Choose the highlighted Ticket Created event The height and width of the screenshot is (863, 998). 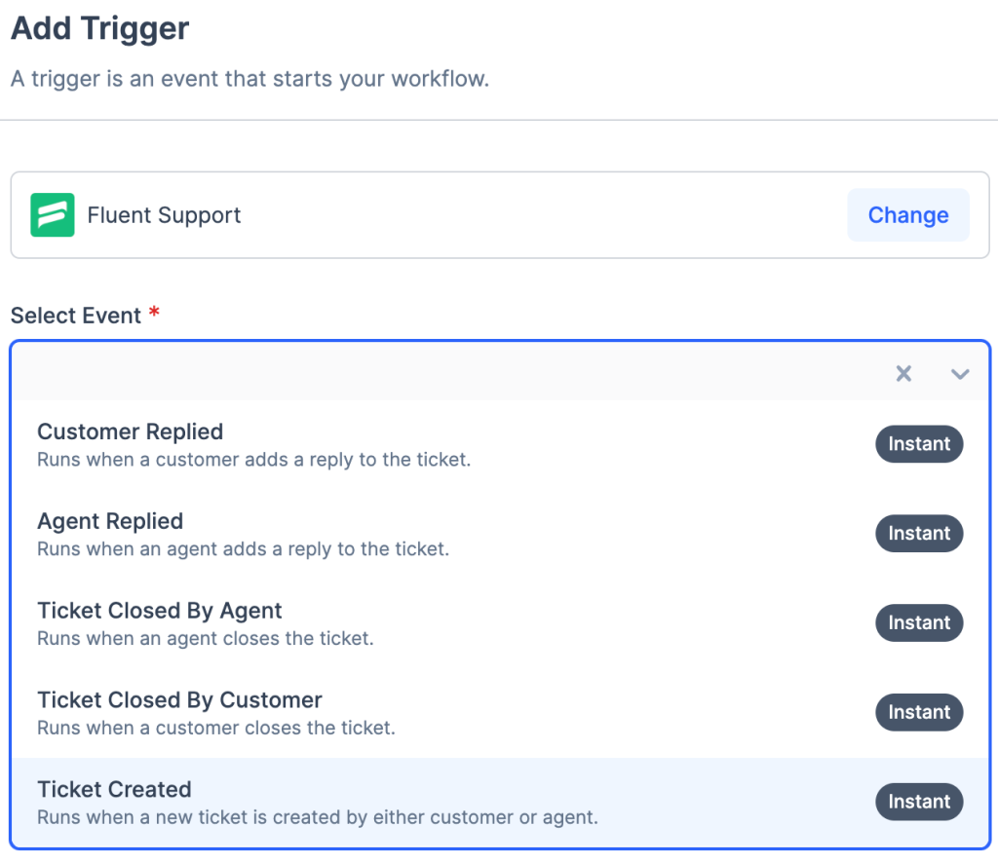click(114, 790)
